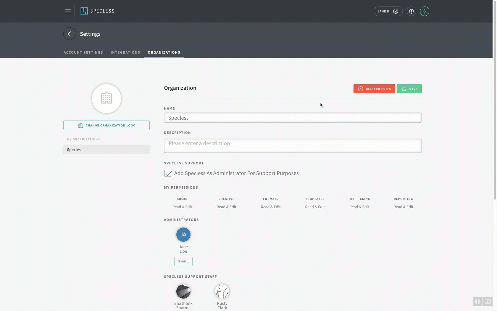Click the Formats 'Read & Edit' permission text
This screenshot has height=311, width=497.
[271, 207]
